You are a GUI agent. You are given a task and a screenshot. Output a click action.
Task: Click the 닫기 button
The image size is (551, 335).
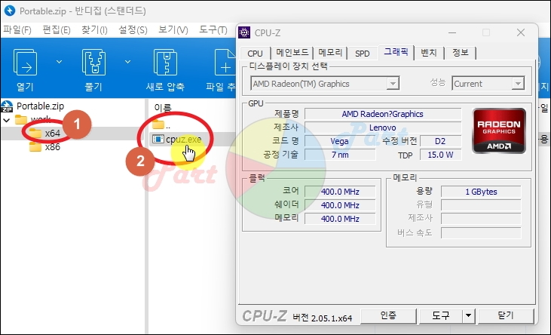pos(506,315)
